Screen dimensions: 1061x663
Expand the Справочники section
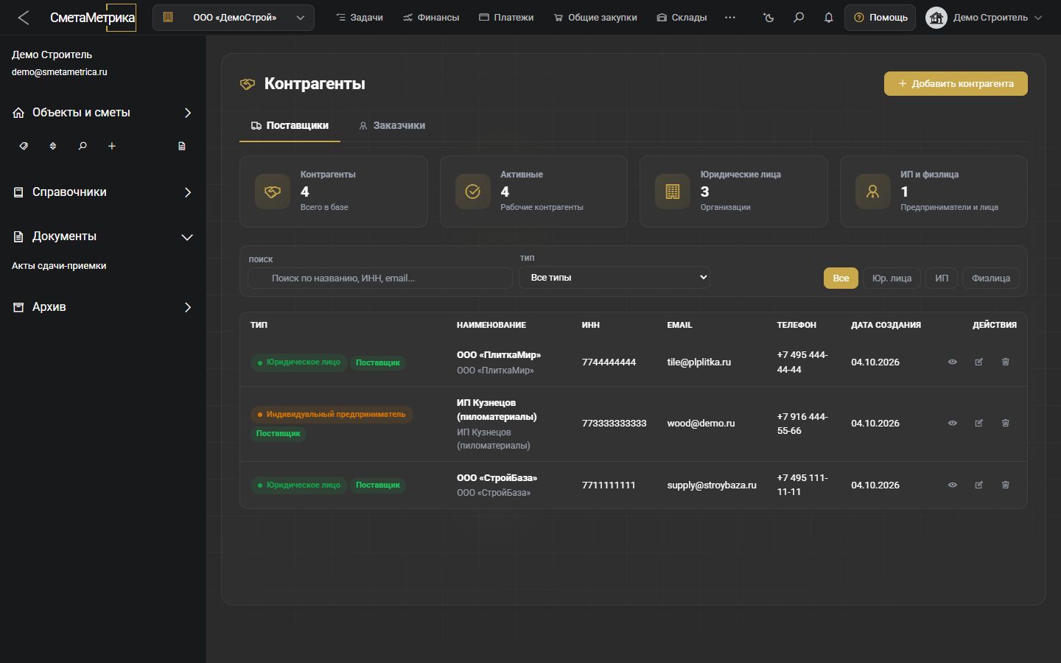click(x=103, y=192)
